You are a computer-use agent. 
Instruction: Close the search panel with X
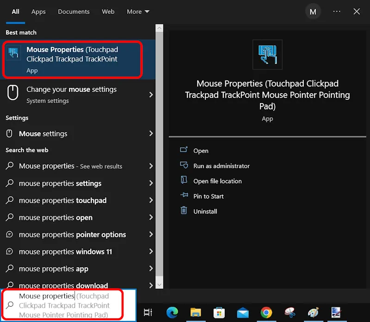pyautogui.click(x=357, y=11)
